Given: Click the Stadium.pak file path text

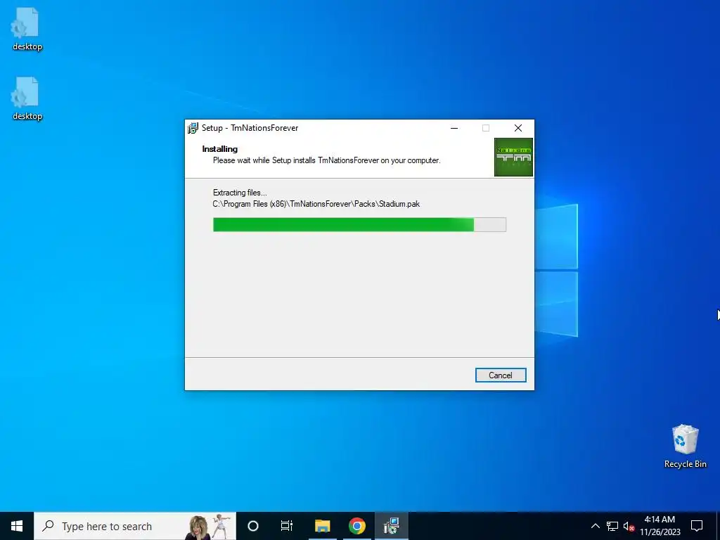Looking at the screenshot, I should click(x=316, y=204).
